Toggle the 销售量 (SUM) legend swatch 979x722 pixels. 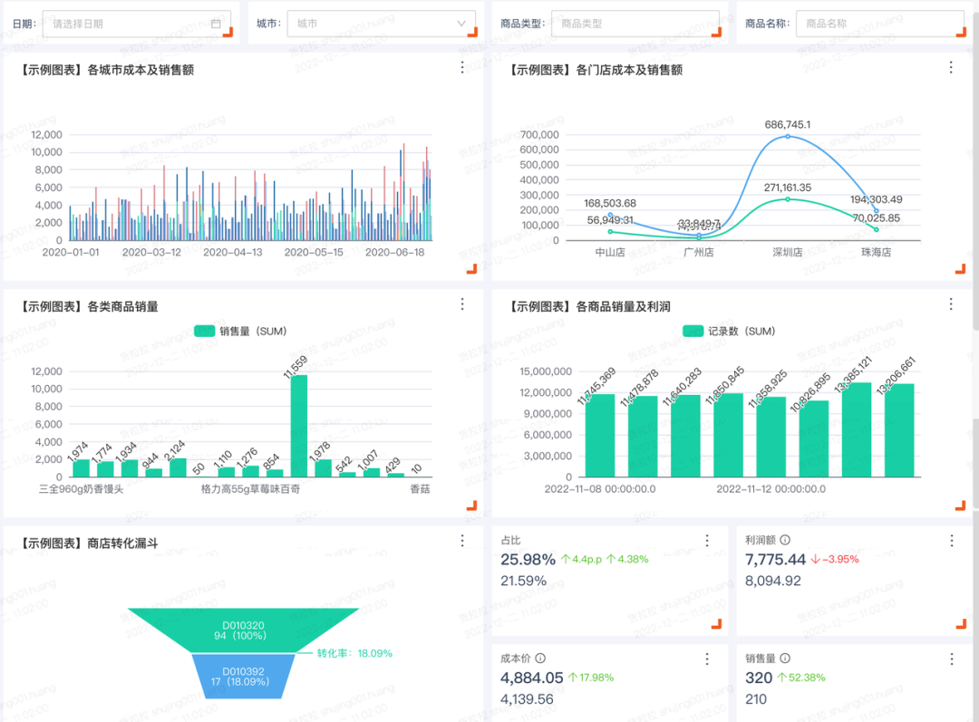tap(204, 332)
